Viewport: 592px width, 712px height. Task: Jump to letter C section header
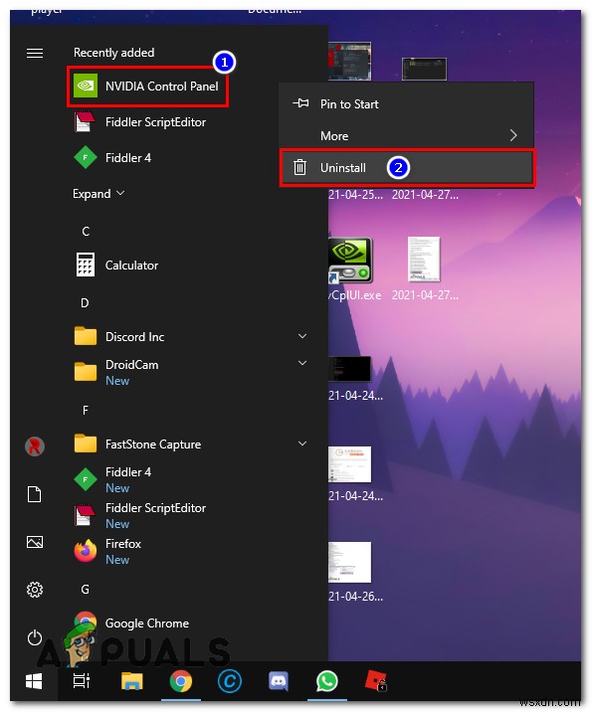pos(86,232)
